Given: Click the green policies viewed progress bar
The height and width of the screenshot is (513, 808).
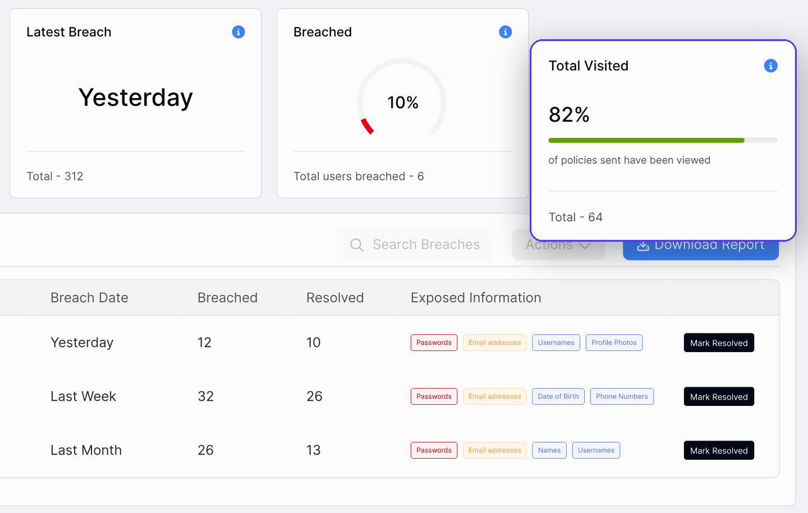Looking at the screenshot, I should coord(663,140).
